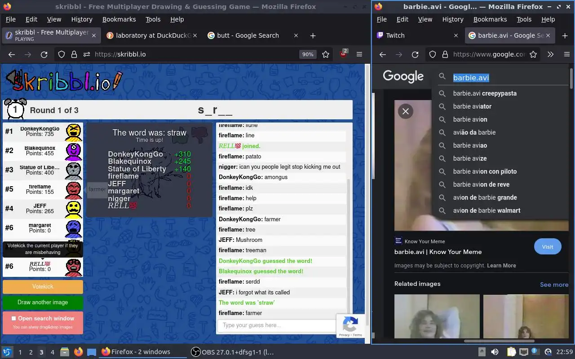Open Bookmarks menu in skribbl window
575x359 pixels.
tap(119, 19)
